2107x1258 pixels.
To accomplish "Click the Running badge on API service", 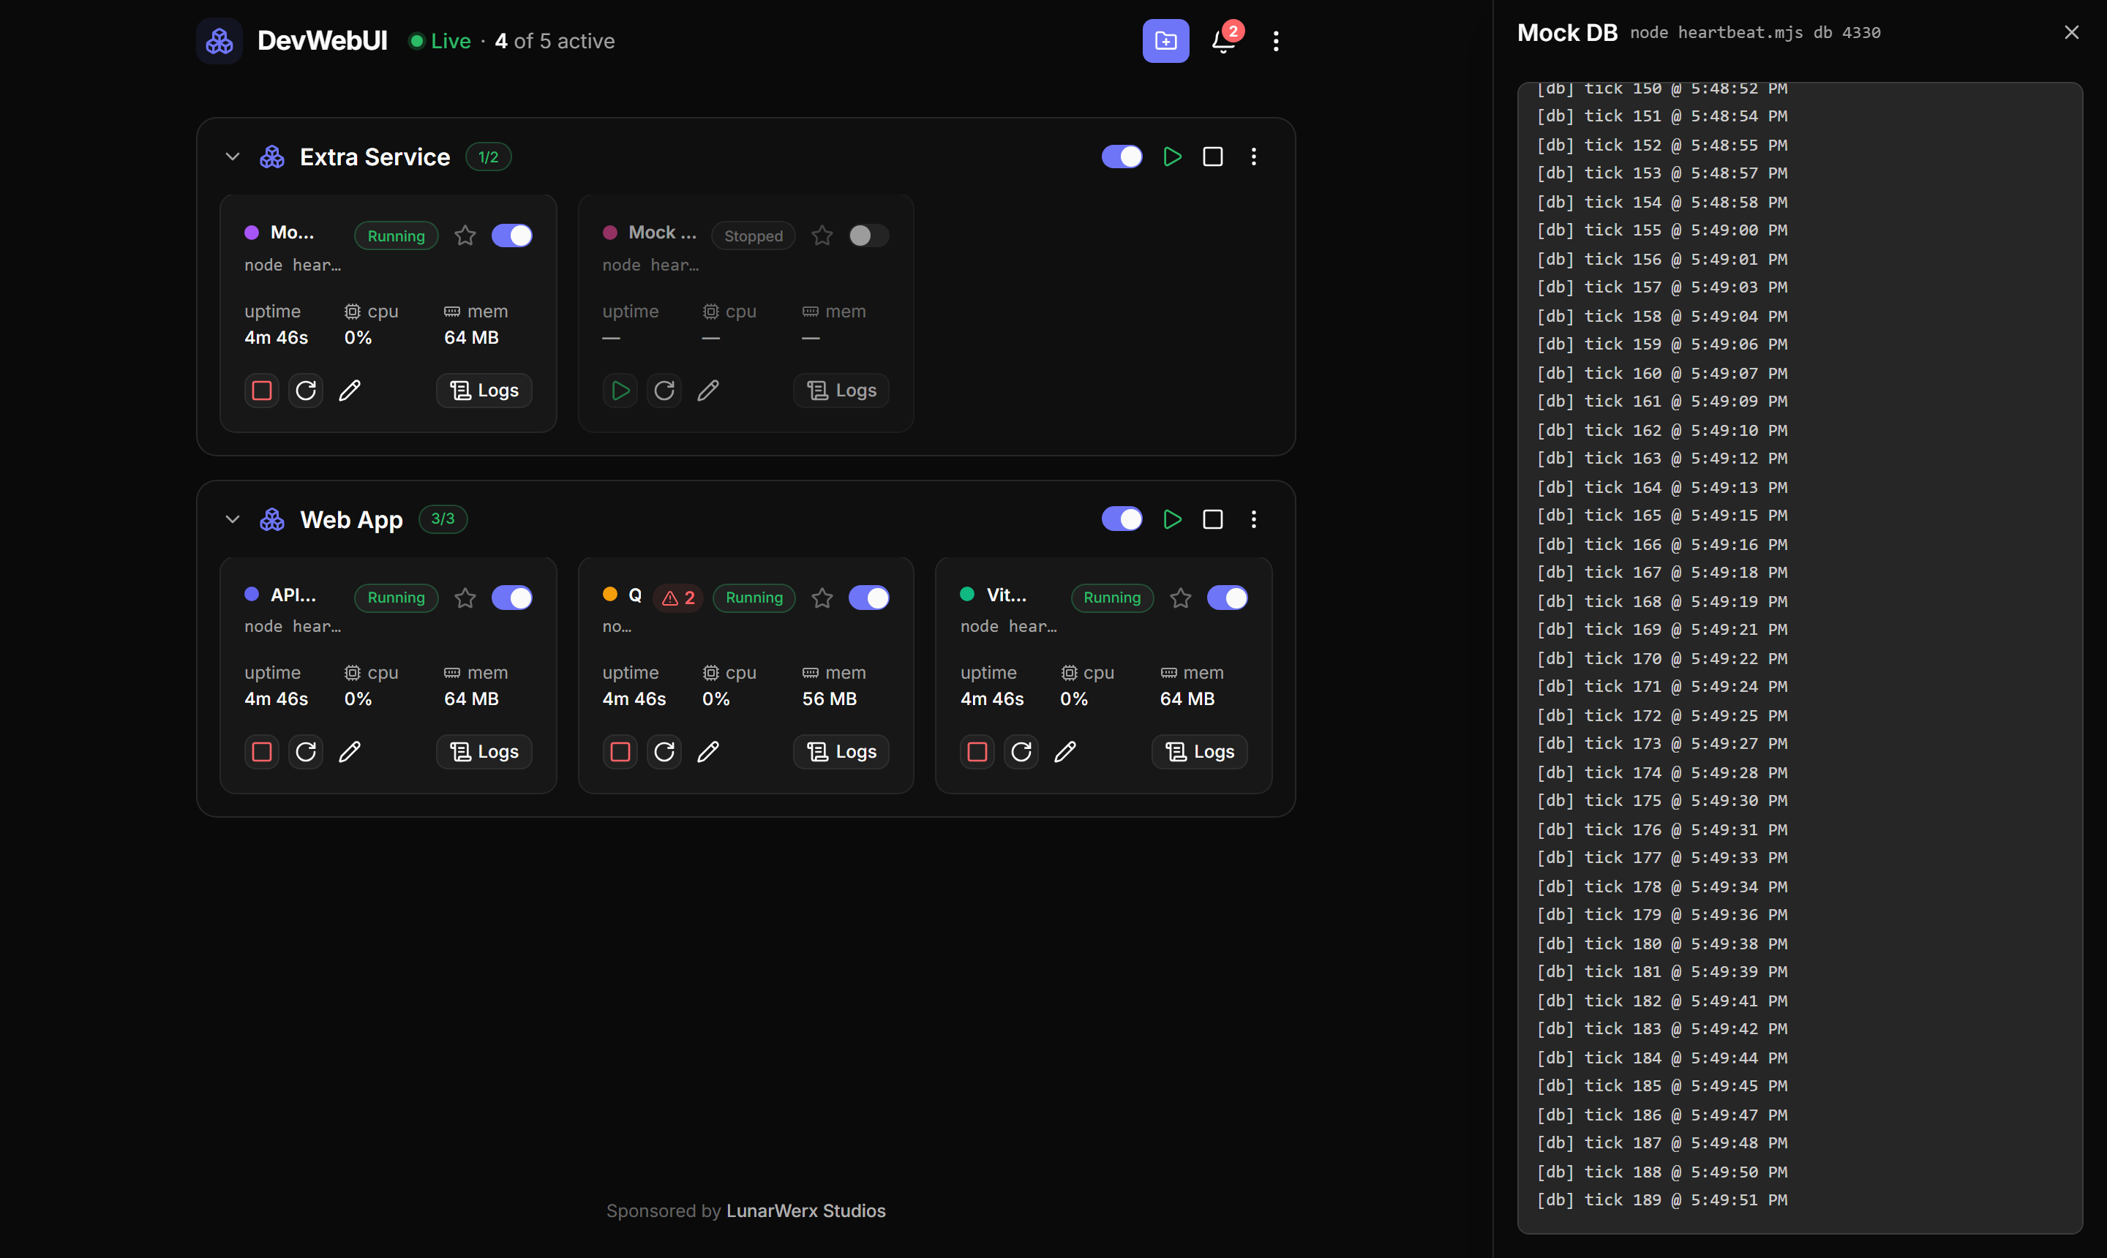I will 396,598.
